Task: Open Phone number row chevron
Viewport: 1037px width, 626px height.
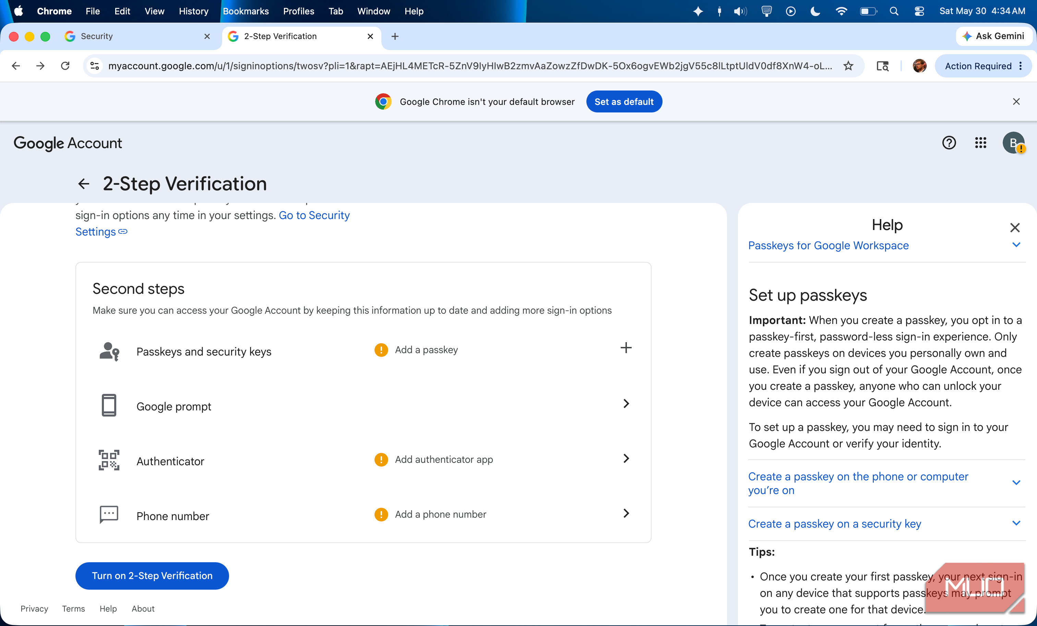Action: (626, 513)
